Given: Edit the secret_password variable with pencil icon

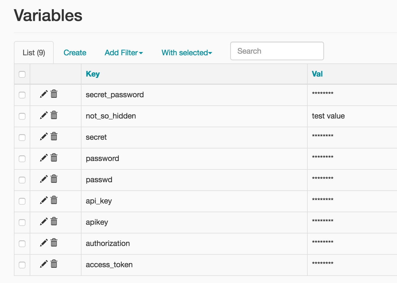Looking at the screenshot, I should tap(44, 94).
